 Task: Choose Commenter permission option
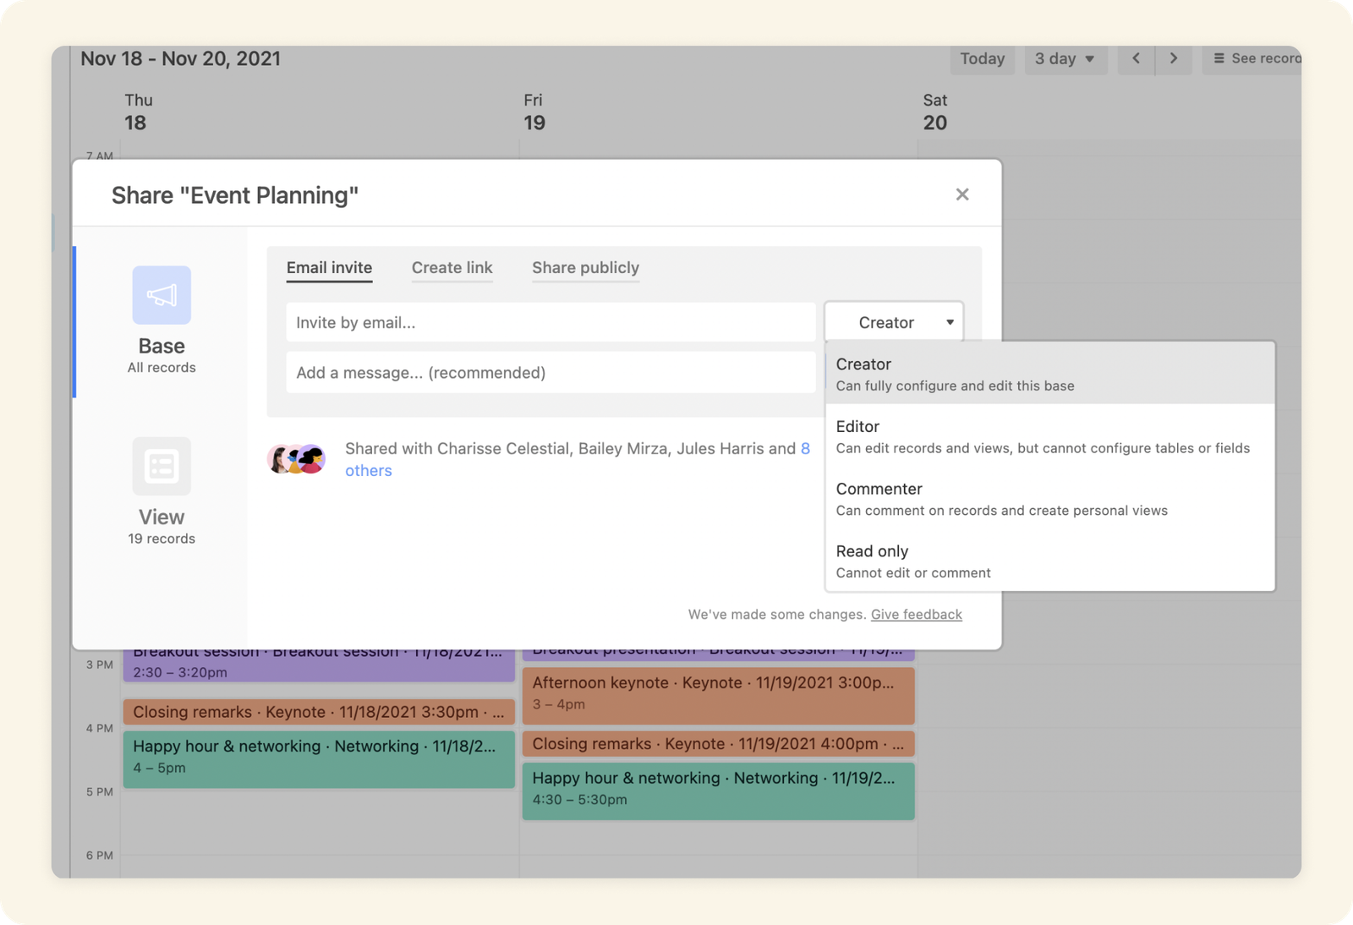(x=1049, y=499)
